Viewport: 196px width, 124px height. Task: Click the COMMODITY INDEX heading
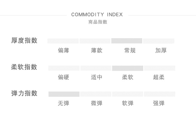click(97, 15)
